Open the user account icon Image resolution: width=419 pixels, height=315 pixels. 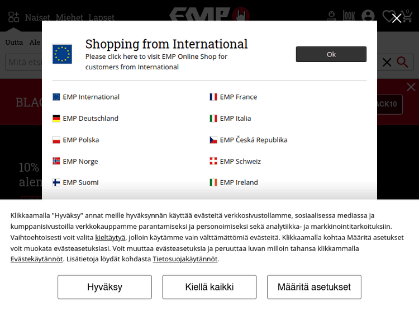pos(368,16)
